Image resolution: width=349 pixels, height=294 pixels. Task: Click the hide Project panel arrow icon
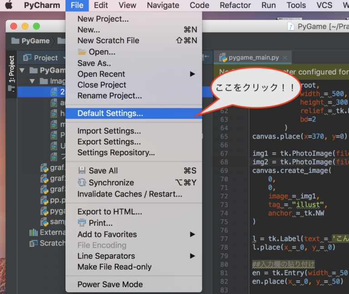(x=206, y=57)
